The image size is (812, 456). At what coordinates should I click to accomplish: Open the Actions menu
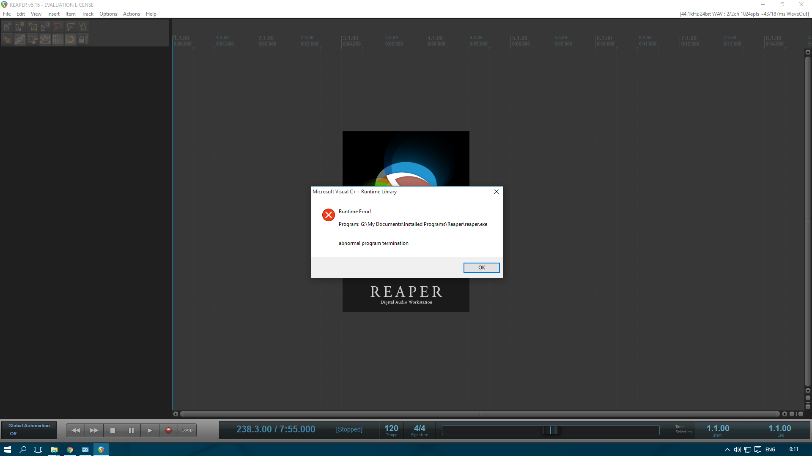click(x=131, y=14)
